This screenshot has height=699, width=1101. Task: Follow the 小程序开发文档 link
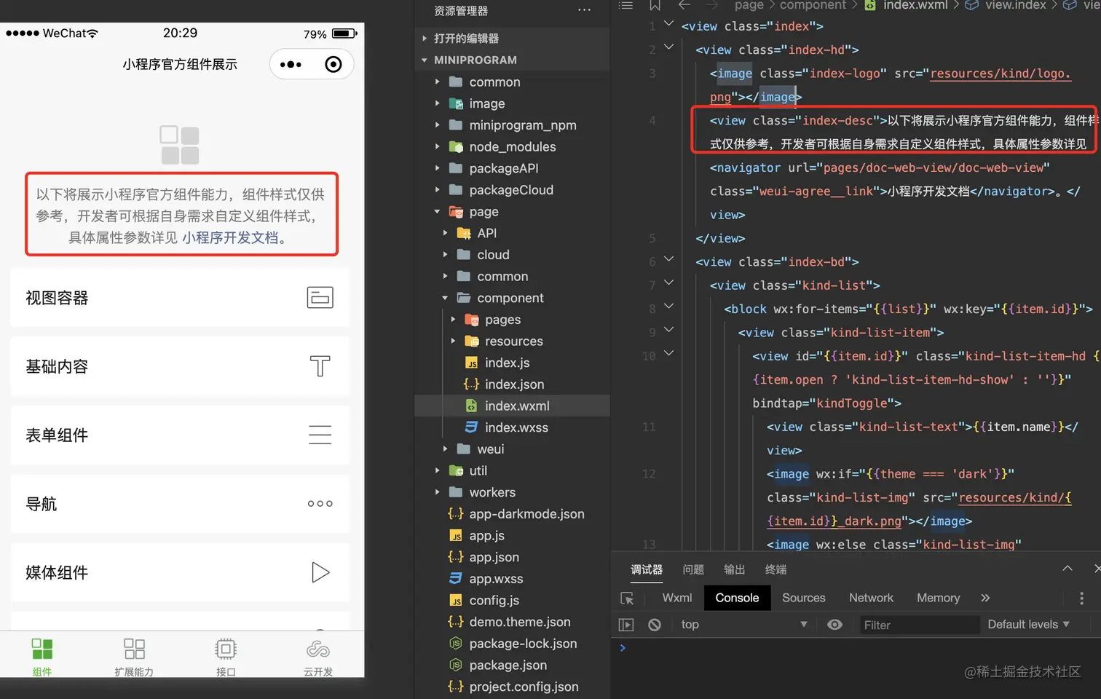click(230, 238)
